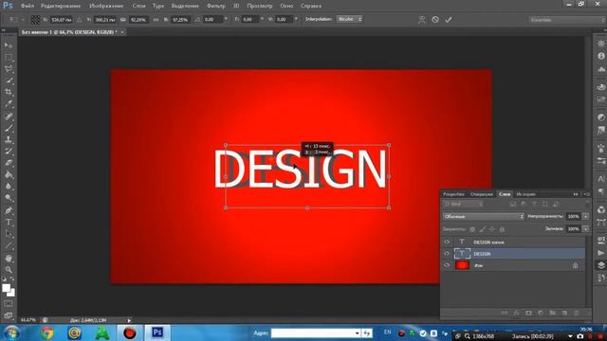Open the Изображение menu

coord(106,6)
